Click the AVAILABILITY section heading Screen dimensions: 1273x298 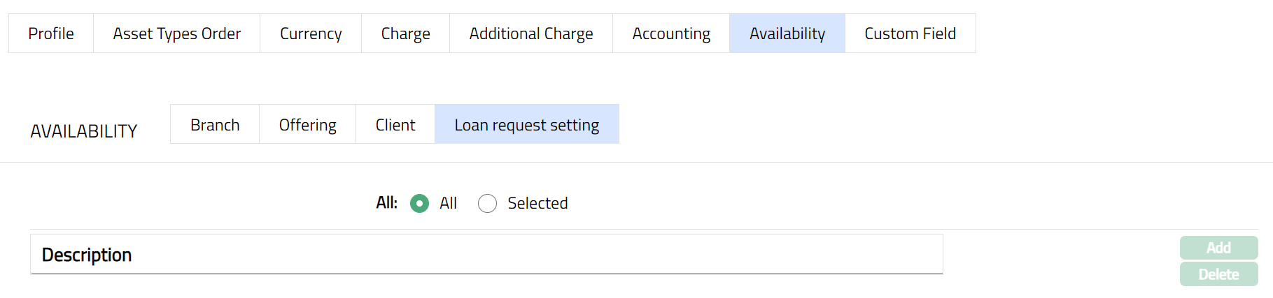pyautogui.click(x=83, y=131)
